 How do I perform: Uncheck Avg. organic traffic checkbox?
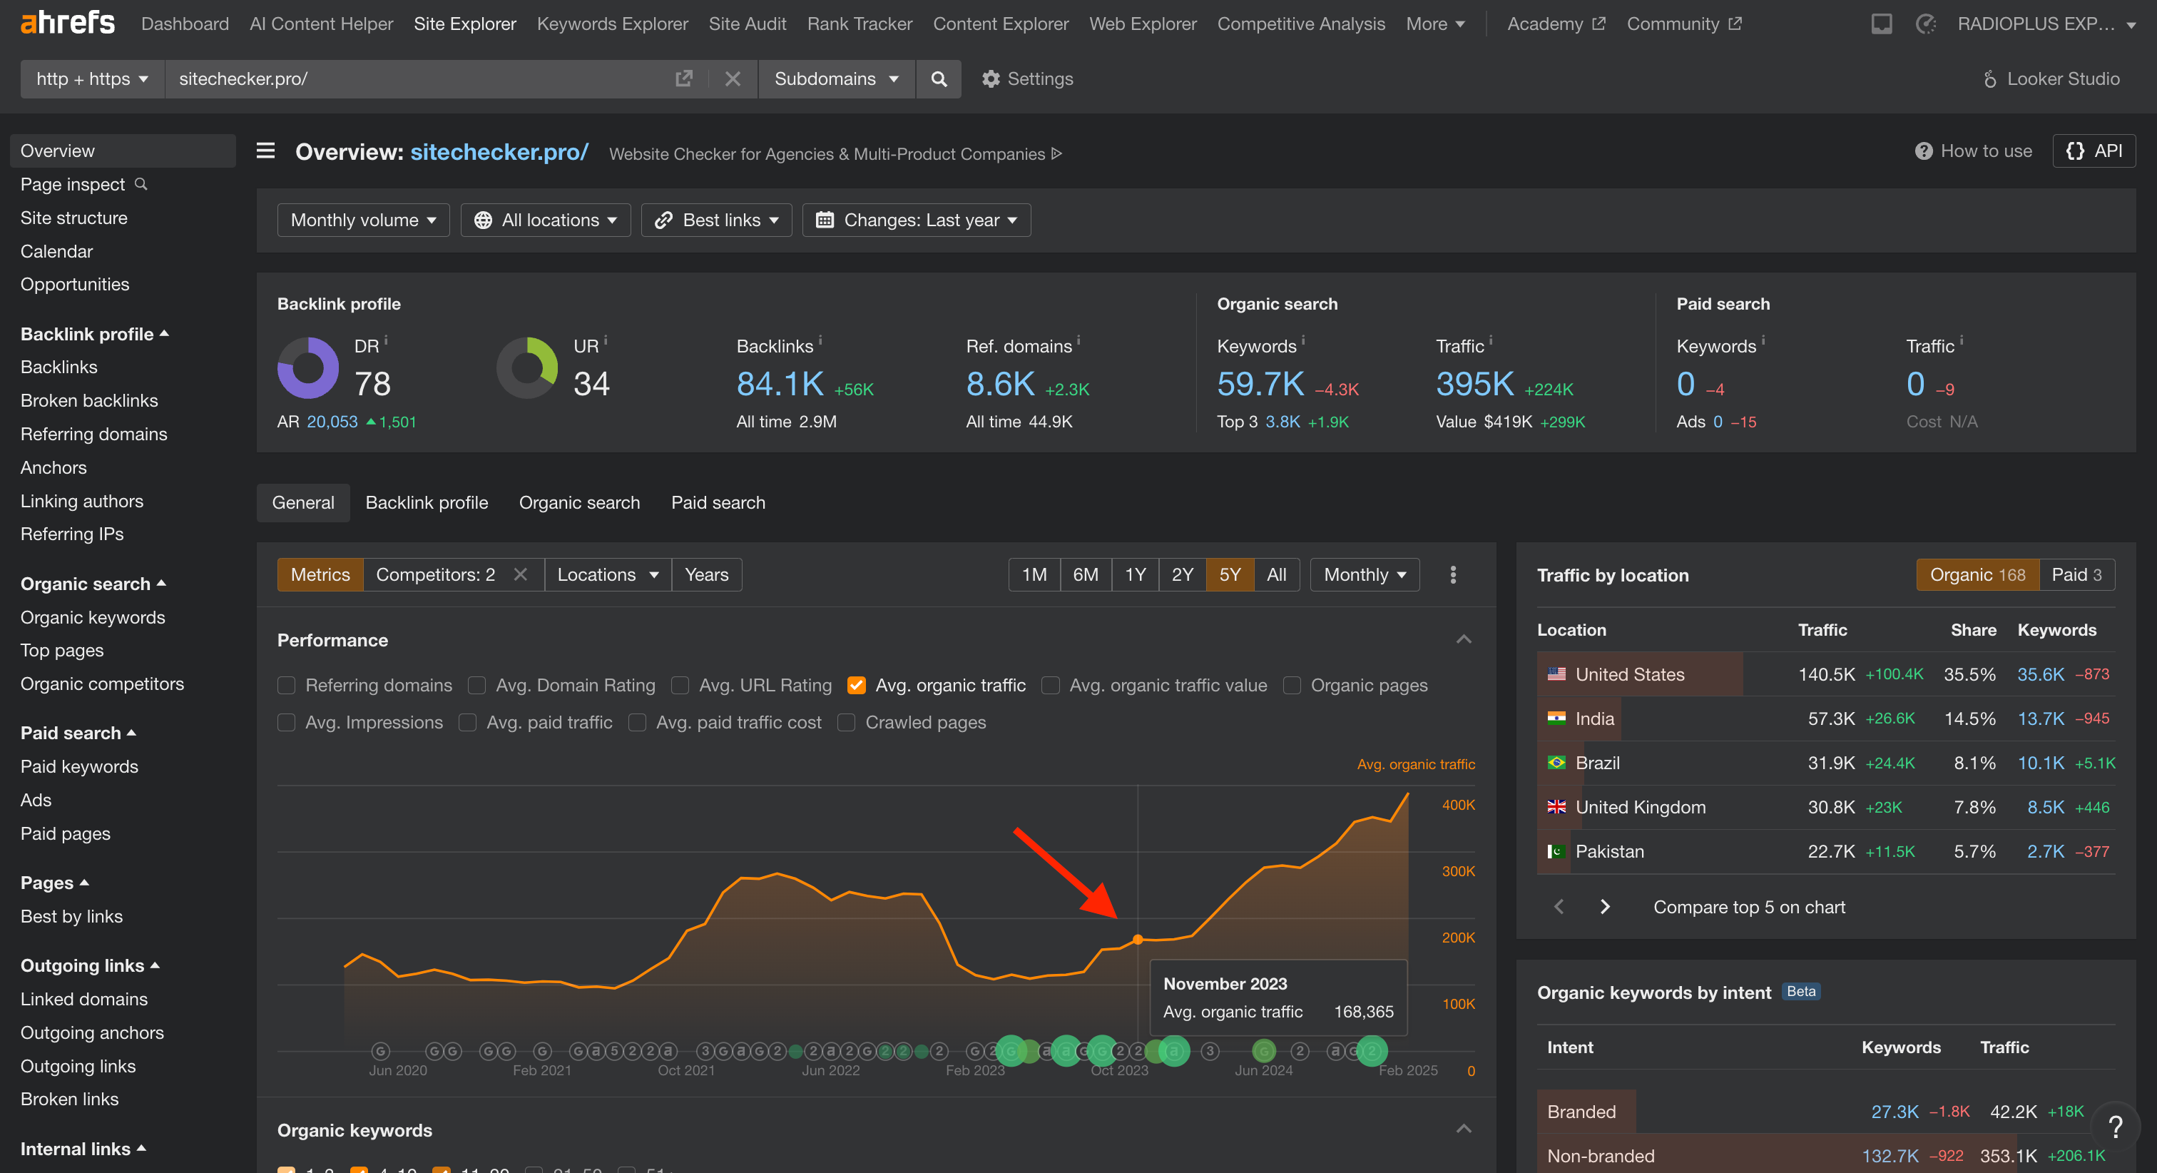856,686
